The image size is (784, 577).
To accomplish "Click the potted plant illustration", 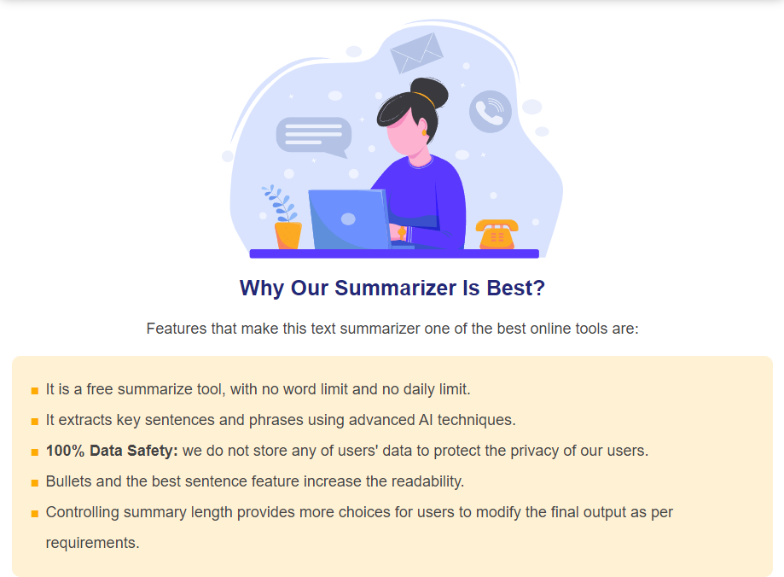I will click(x=286, y=219).
